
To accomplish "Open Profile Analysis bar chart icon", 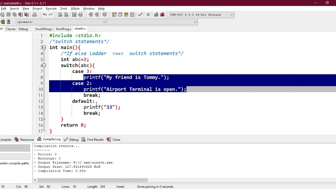I will coord(156,15).
